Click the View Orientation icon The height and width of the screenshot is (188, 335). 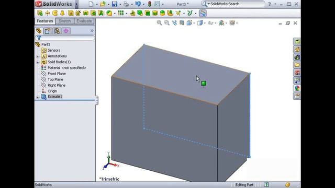(189, 23)
